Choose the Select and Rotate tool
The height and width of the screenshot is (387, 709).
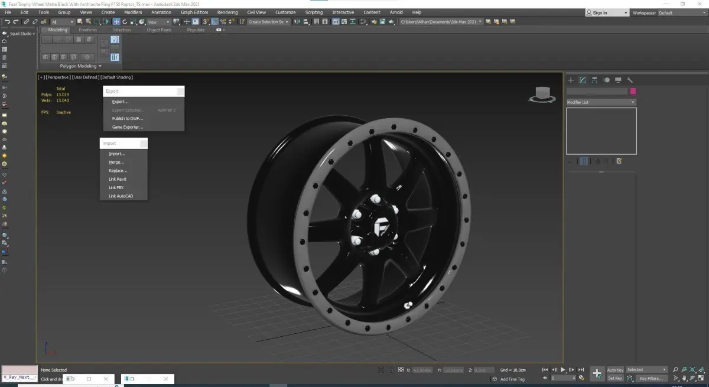coord(125,22)
